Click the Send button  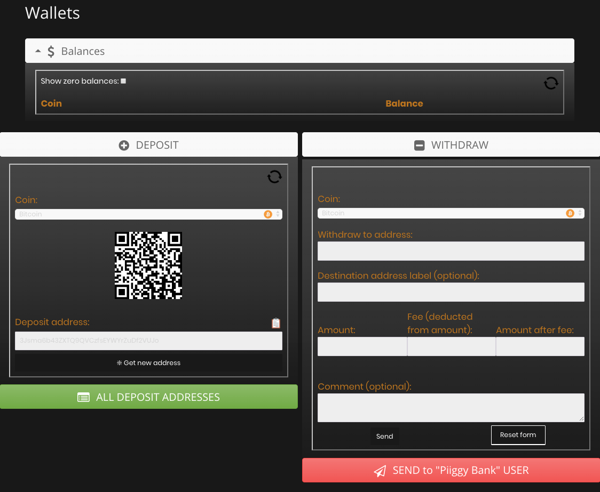[384, 436]
